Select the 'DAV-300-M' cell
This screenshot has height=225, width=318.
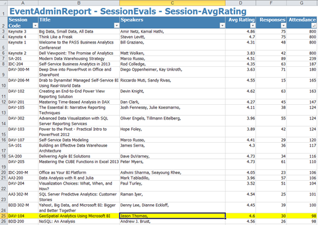coord(23,72)
